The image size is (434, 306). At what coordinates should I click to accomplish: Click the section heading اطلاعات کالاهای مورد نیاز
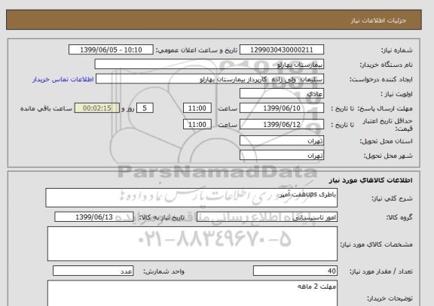371,180
